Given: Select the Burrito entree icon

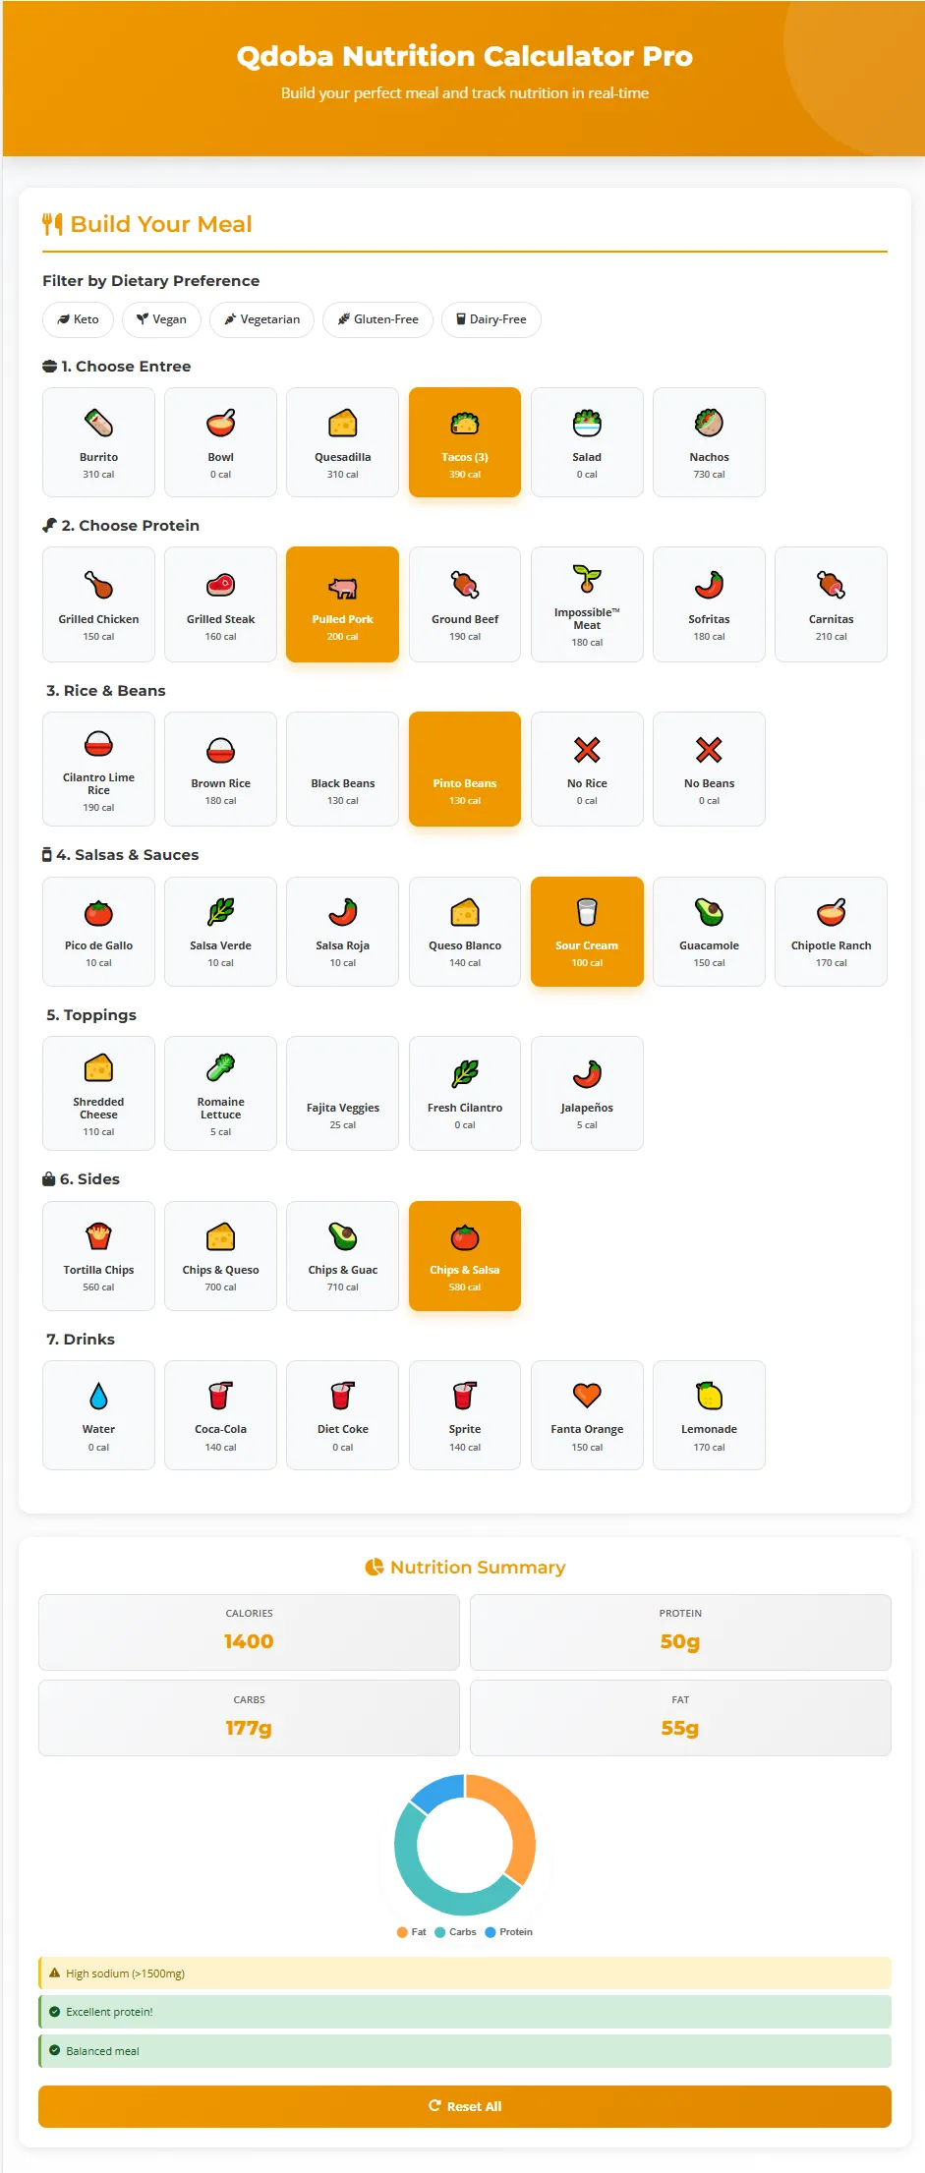Looking at the screenshot, I should point(98,424).
